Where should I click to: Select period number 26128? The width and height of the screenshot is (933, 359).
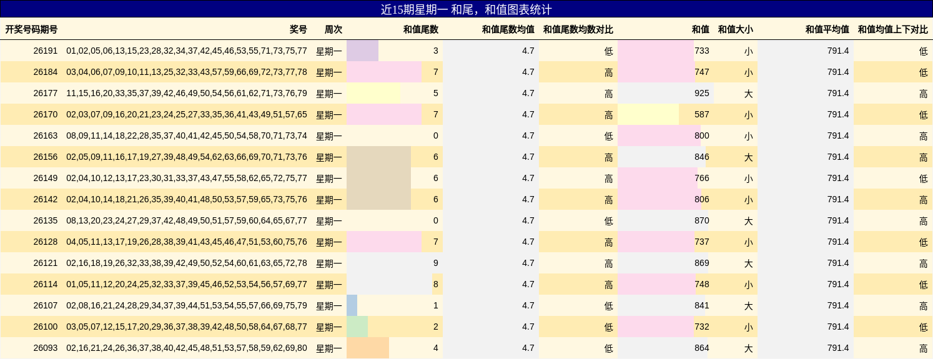[45, 242]
